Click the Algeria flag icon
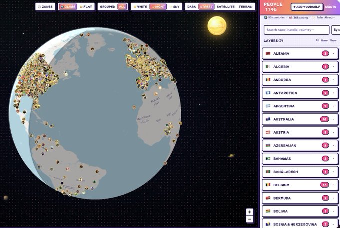Image resolution: width=340 pixels, height=228 pixels. point(268,67)
